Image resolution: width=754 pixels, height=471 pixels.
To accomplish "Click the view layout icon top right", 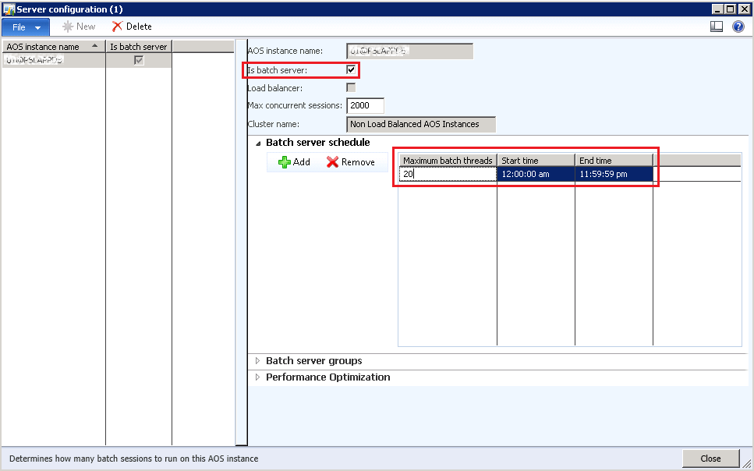I will (x=717, y=27).
